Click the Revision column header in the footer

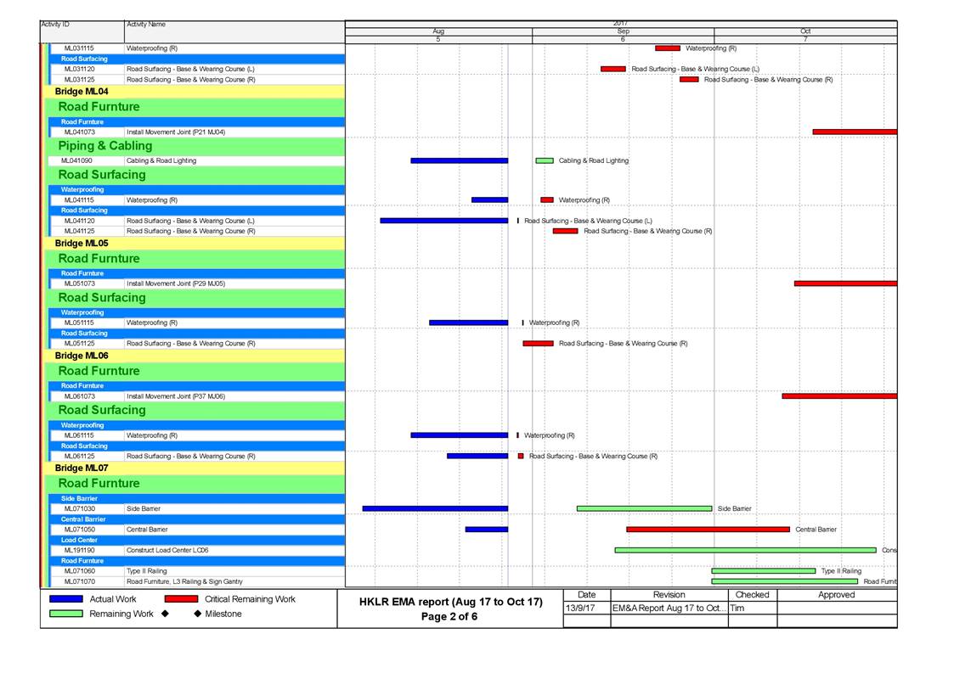(x=669, y=595)
